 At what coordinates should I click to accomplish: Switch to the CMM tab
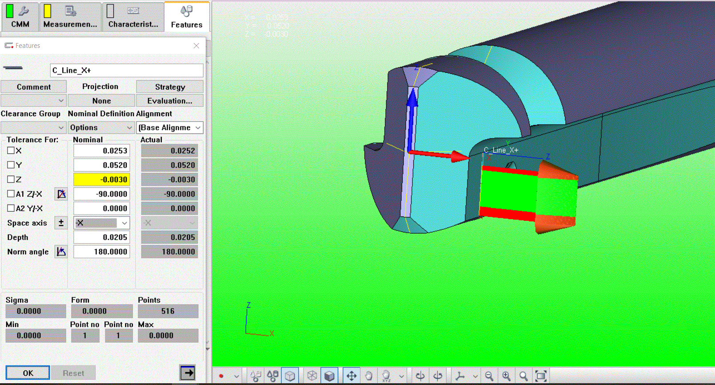pos(20,16)
